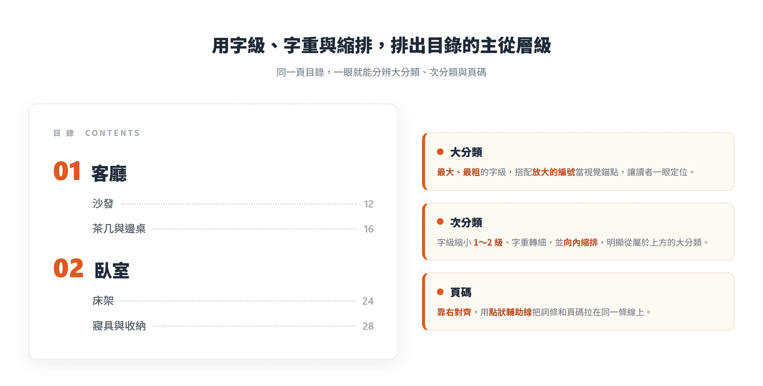Click page number 28

[368, 326]
